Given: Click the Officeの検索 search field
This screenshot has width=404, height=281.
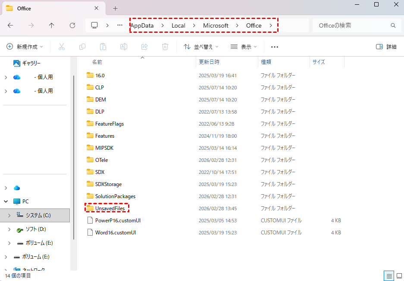Looking at the screenshot, I should (351, 25).
